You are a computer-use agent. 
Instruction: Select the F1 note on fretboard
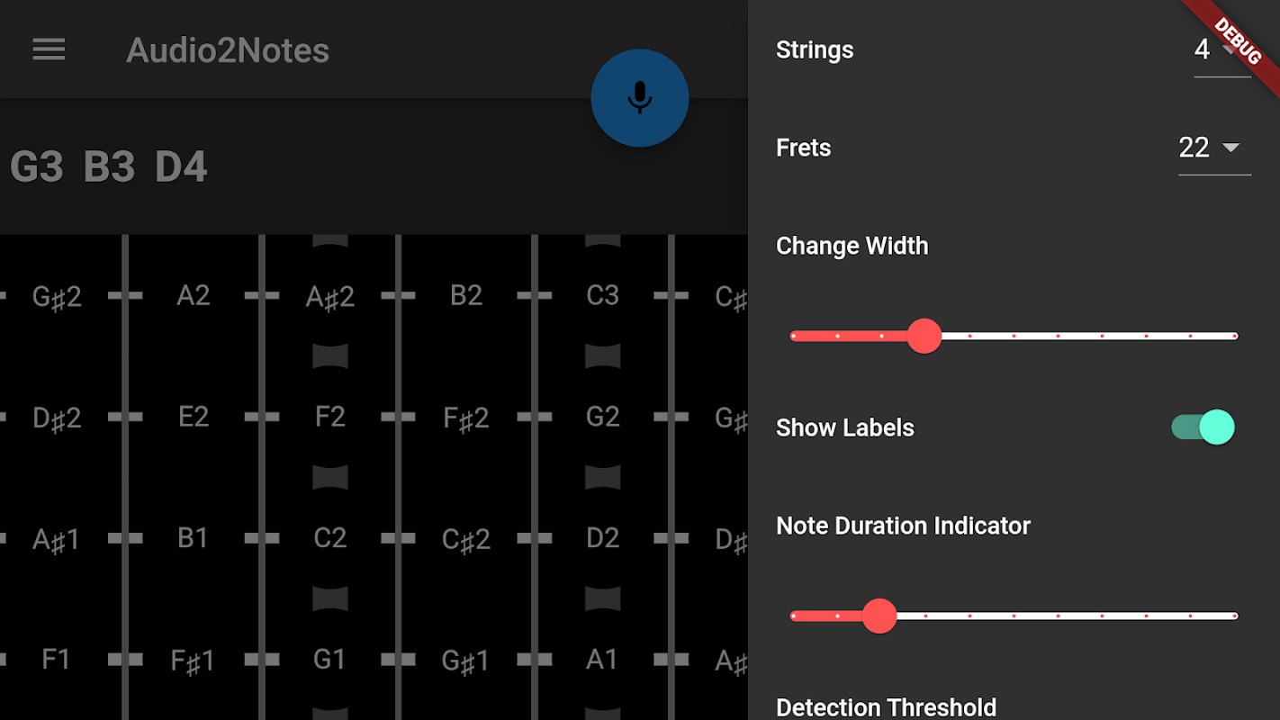pos(56,660)
